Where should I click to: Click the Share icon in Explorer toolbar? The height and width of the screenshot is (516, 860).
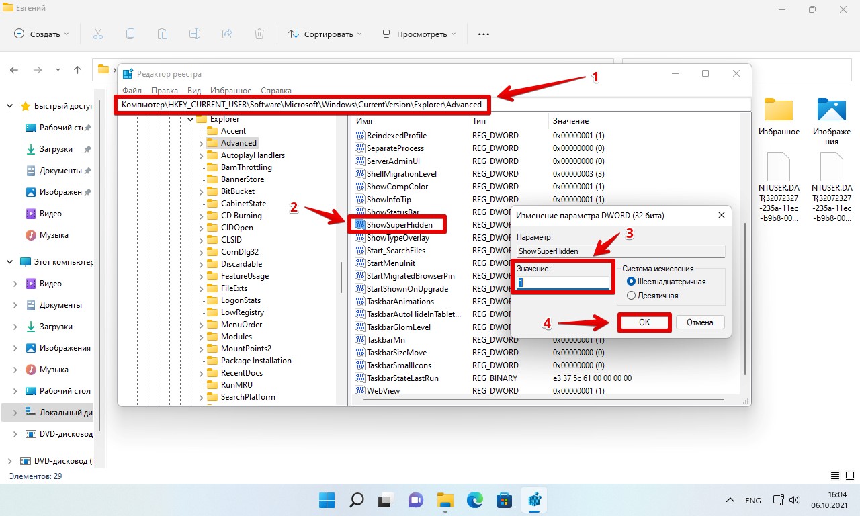[x=227, y=34]
